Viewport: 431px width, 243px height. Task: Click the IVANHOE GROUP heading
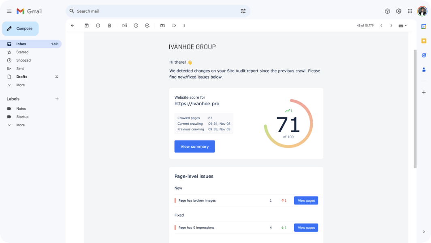coord(192,47)
